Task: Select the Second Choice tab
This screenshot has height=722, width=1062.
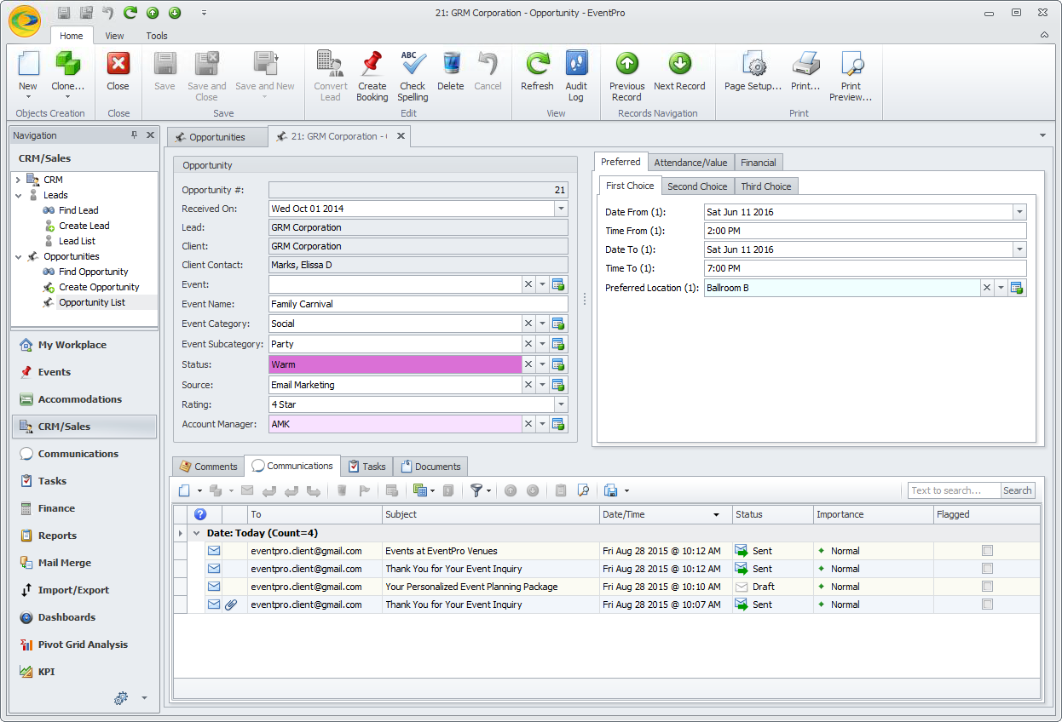Action: 697,186
